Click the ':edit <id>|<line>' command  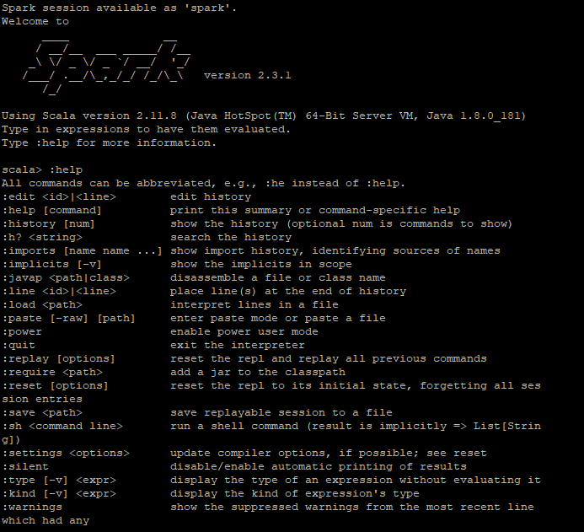point(59,196)
